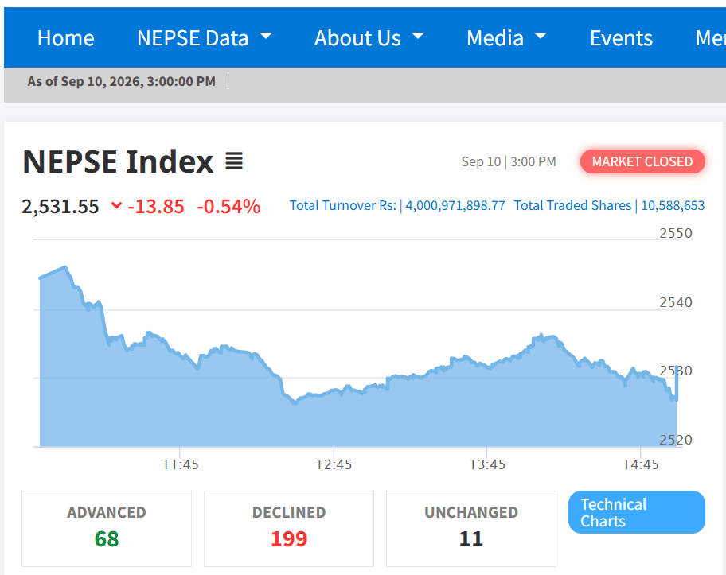The width and height of the screenshot is (726, 575).
Task: Click the 2550 price axis label
Action: 676,233
